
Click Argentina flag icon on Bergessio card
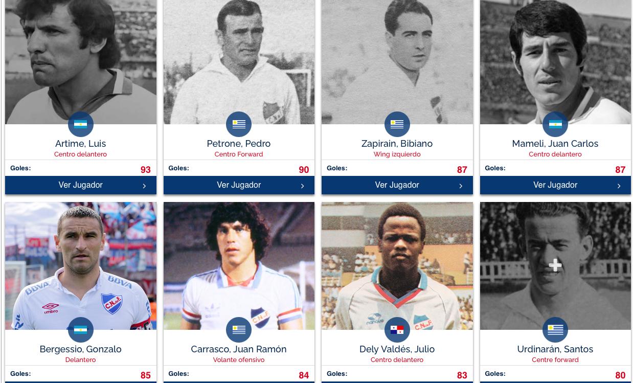pyautogui.click(x=81, y=330)
